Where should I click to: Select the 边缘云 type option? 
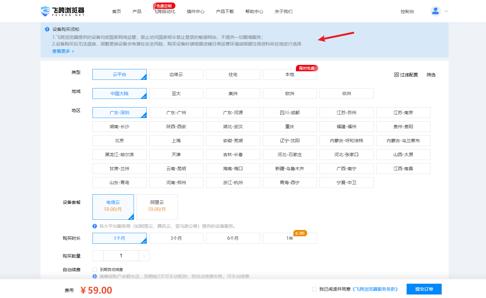click(176, 74)
